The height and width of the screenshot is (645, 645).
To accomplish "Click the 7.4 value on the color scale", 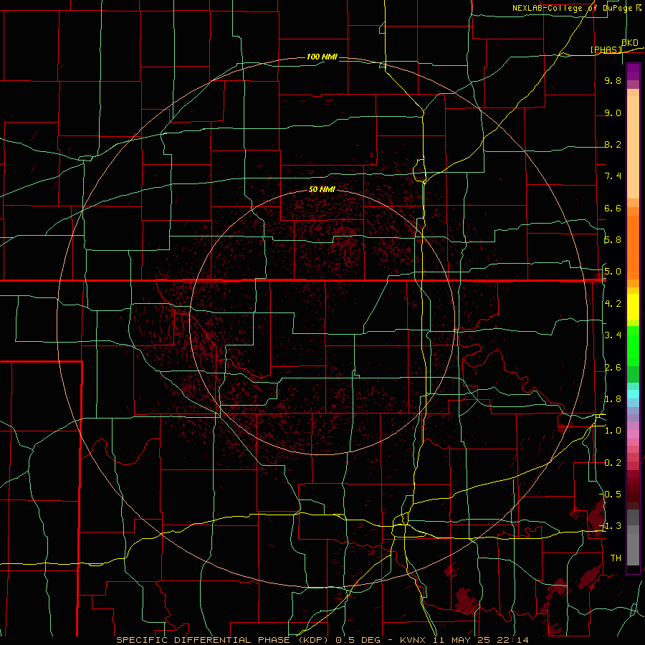I will tap(613, 176).
